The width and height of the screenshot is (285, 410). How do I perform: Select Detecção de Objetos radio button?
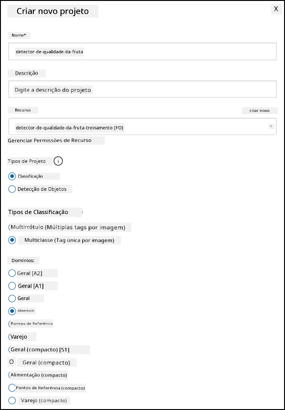12,189
